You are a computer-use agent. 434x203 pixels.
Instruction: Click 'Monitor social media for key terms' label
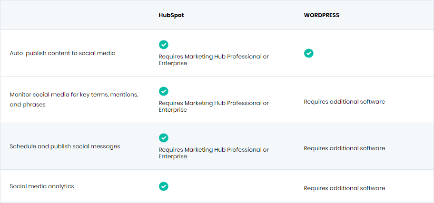coord(74,99)
